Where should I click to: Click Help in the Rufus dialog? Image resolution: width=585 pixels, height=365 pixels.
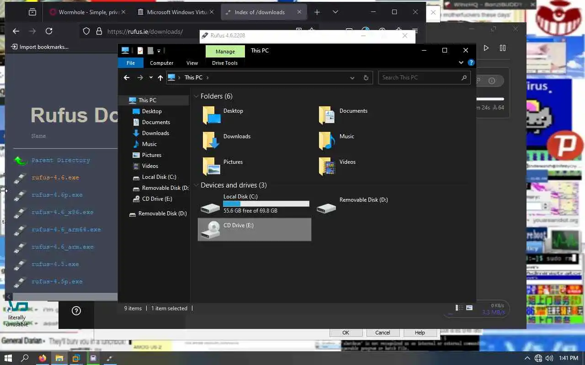pyautogui.click(x=420, y=333)
